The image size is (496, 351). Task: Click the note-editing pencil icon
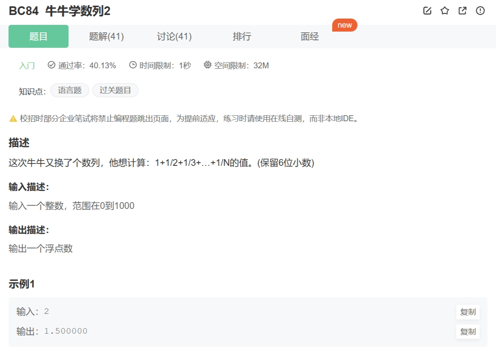tap(427, 11)
